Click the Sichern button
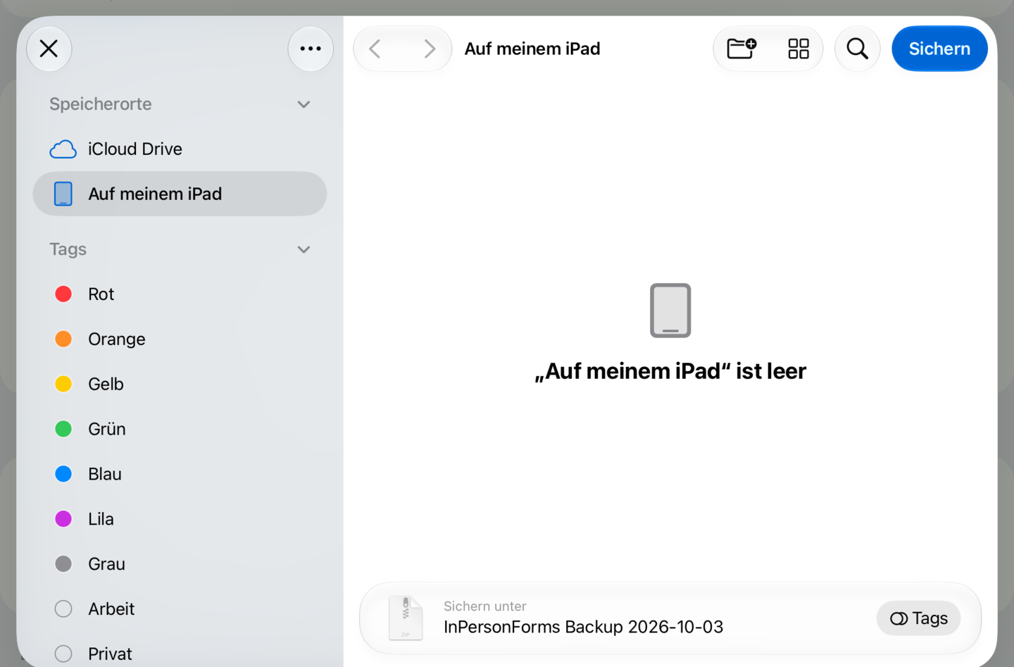Viewport: 1014px width, 667px height. [x=939, y=49]
